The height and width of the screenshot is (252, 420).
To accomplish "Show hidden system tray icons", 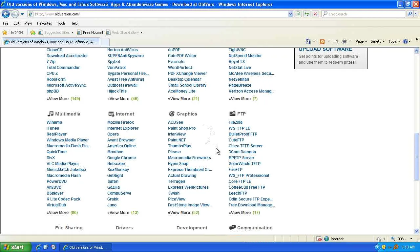I will point(377,247).
